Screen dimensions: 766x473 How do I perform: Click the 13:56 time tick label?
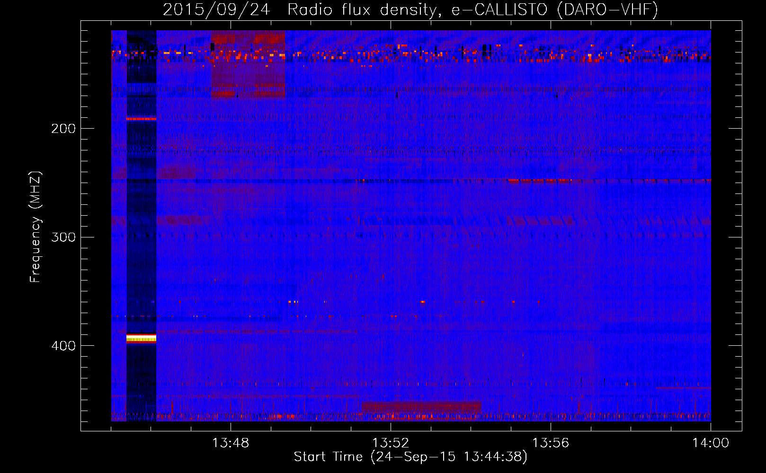551,443
